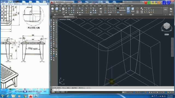Click the ViewCube in the viewport

click(x=167, y=26)
